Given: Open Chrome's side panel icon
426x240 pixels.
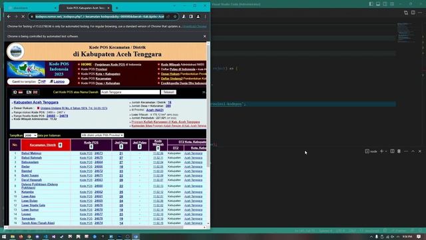Looking at the screenshot, I should 191,17.
